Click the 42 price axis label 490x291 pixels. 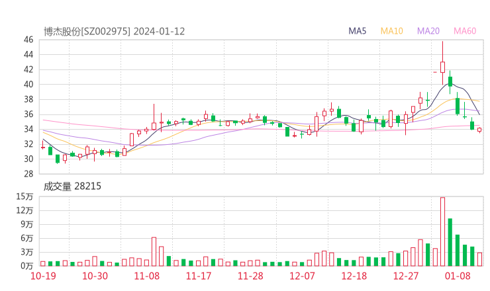pos(28,69)
